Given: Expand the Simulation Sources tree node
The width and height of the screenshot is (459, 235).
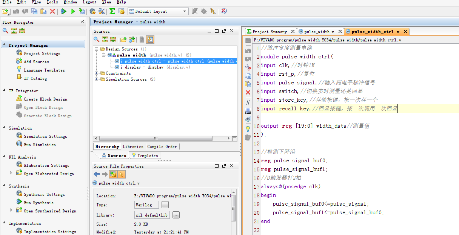Looking at the screenshot, I should coord(97,79).
